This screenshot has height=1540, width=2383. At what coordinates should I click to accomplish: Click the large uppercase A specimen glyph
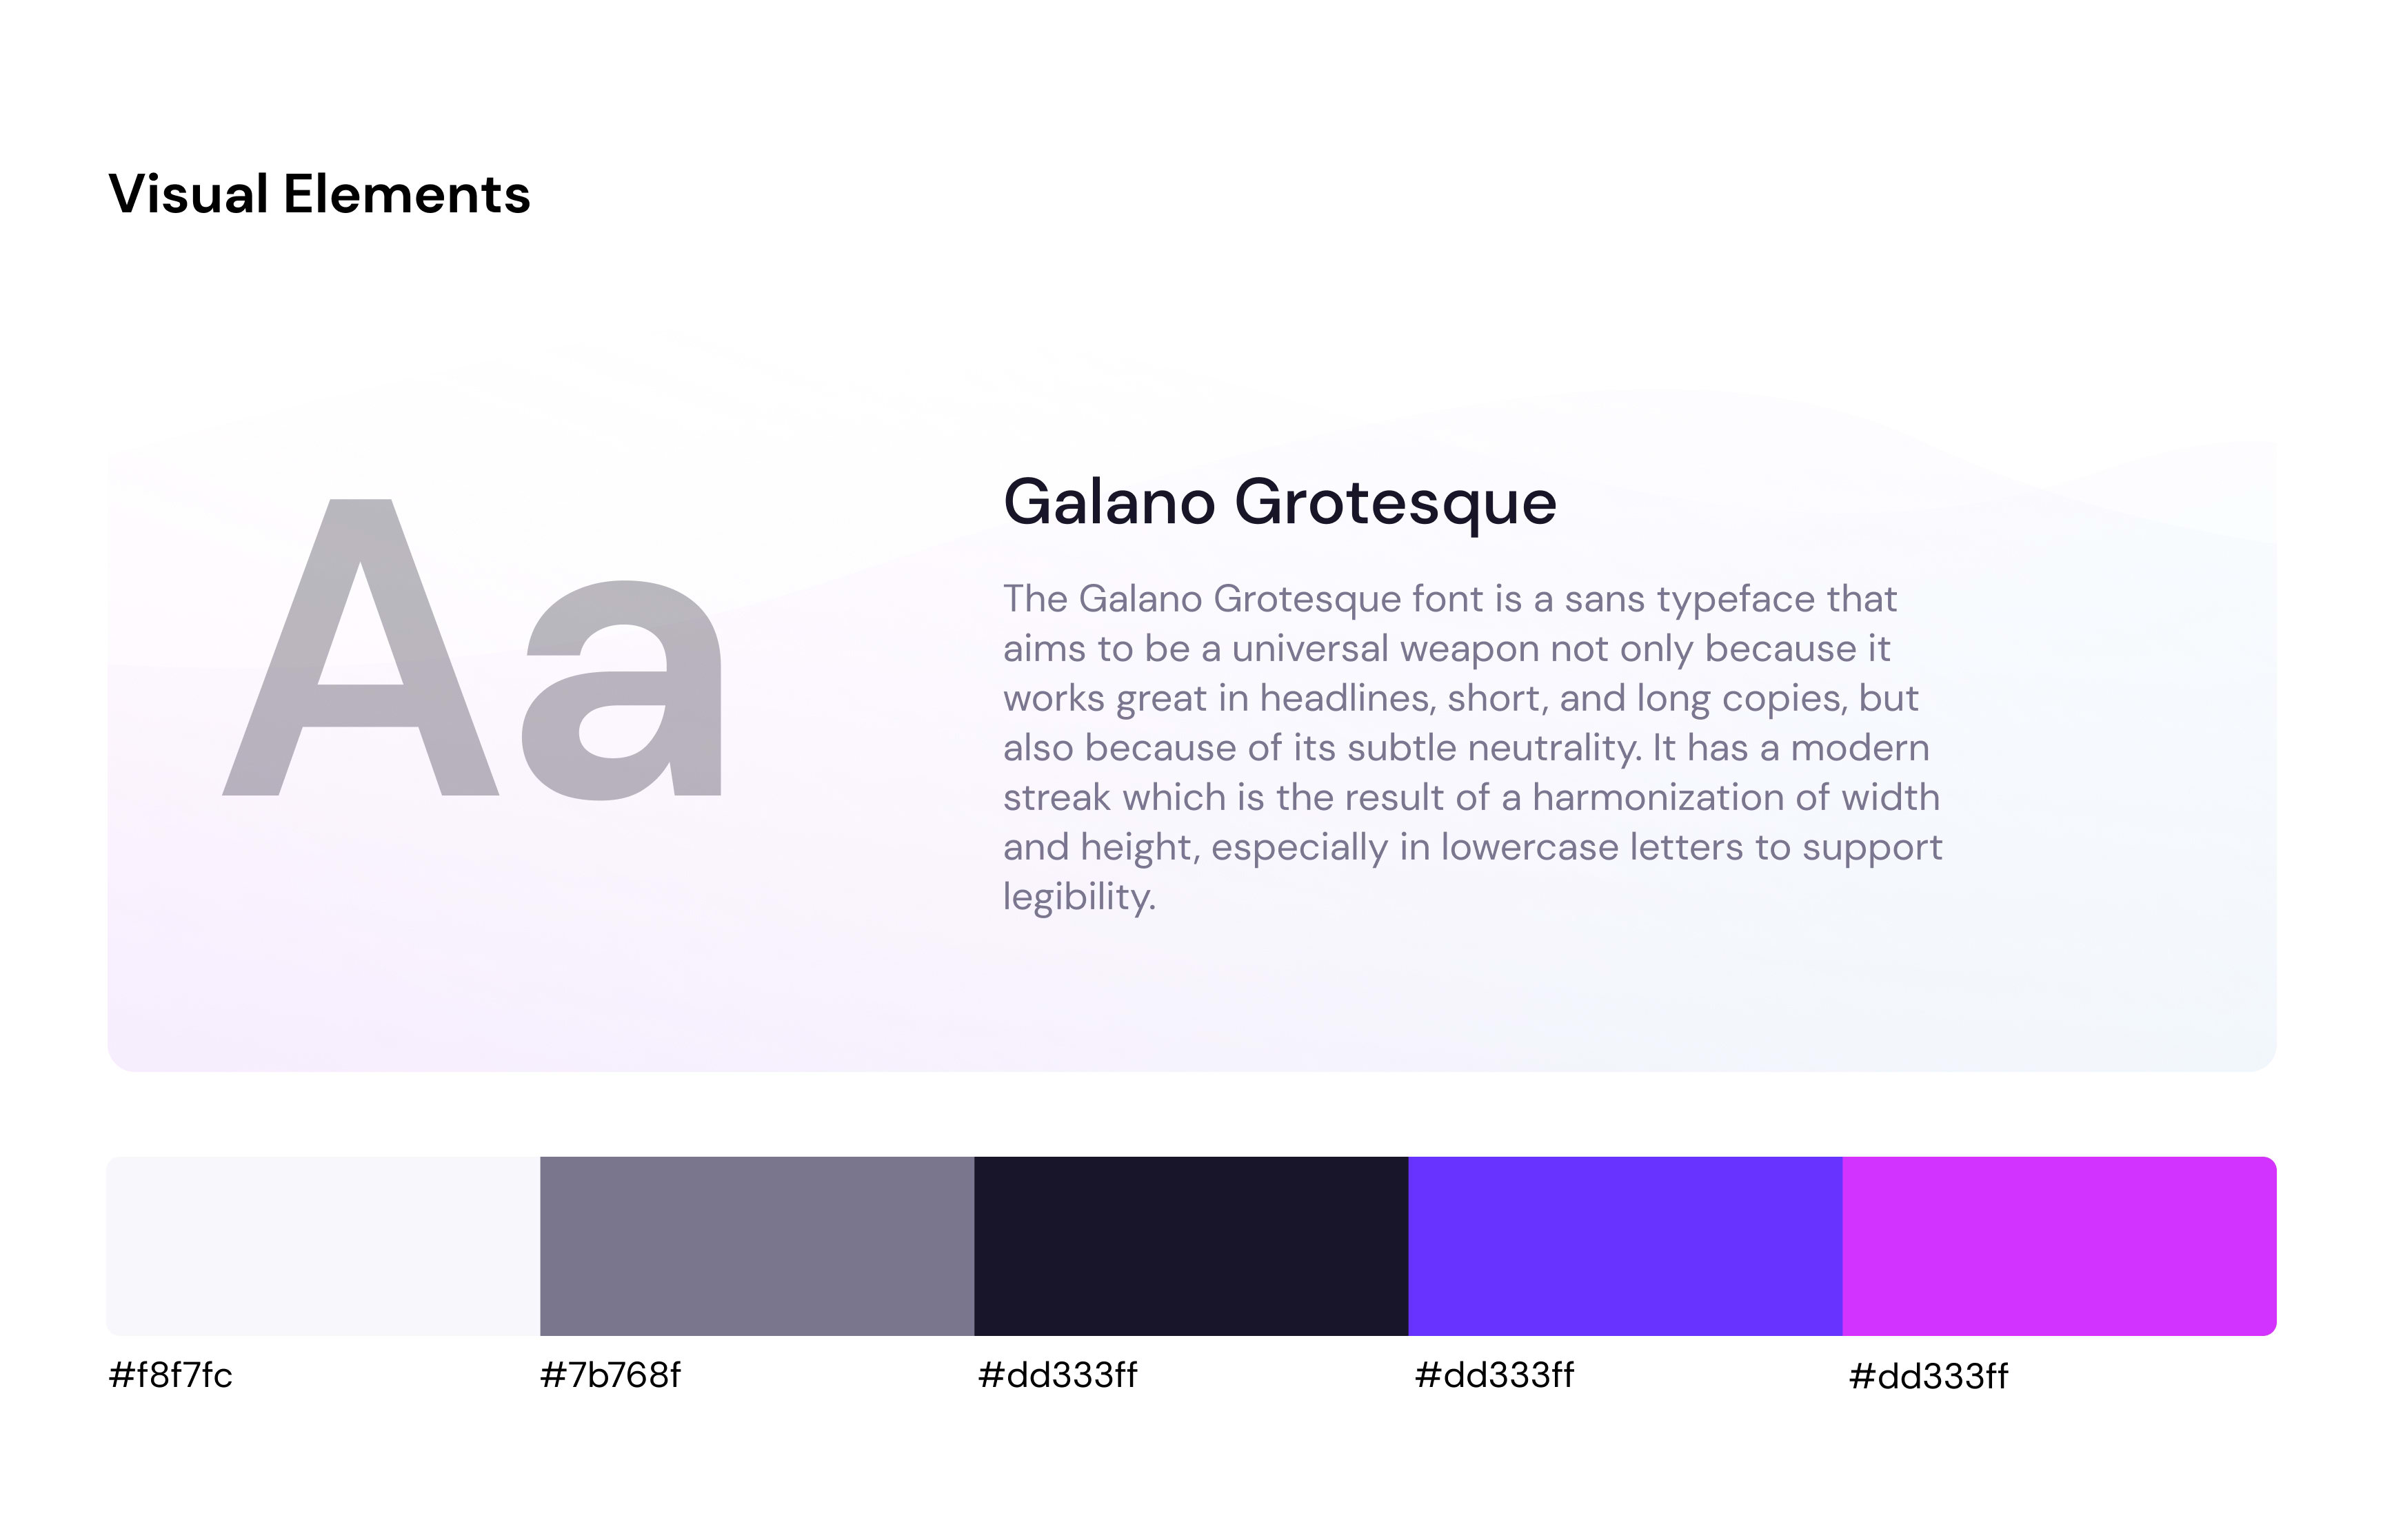pos(360,647)
